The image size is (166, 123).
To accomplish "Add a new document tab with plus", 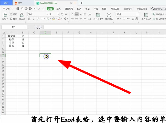I will [x=81, y=3].
